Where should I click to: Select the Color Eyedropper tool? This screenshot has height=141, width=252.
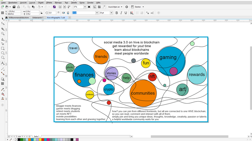pos(3,89)
